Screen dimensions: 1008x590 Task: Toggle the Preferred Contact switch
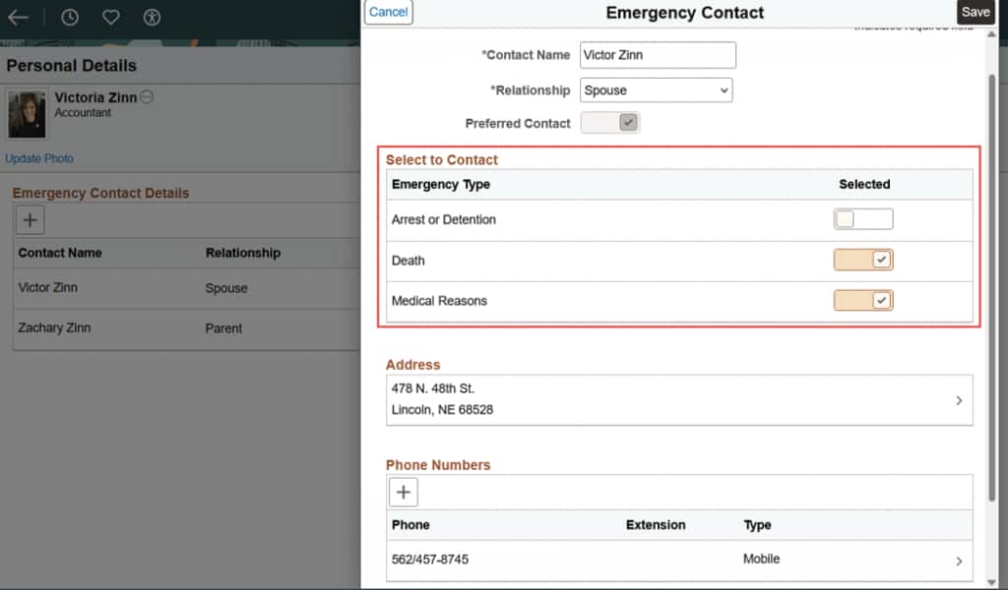(610, 123)
